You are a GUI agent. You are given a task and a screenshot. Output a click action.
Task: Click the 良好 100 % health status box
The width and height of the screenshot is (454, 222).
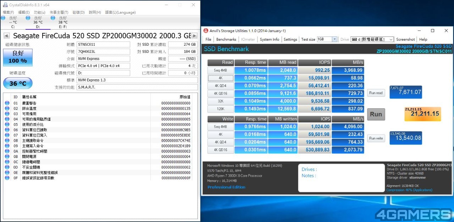18,57
